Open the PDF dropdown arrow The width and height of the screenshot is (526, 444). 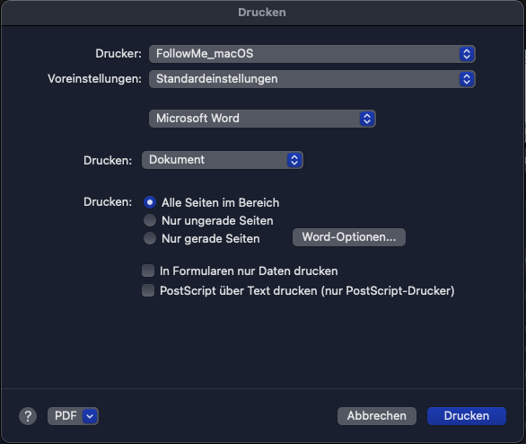tap(90, 416)
